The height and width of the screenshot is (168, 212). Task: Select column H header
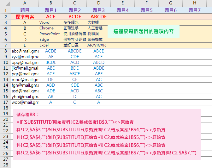[x=194, y=3]
